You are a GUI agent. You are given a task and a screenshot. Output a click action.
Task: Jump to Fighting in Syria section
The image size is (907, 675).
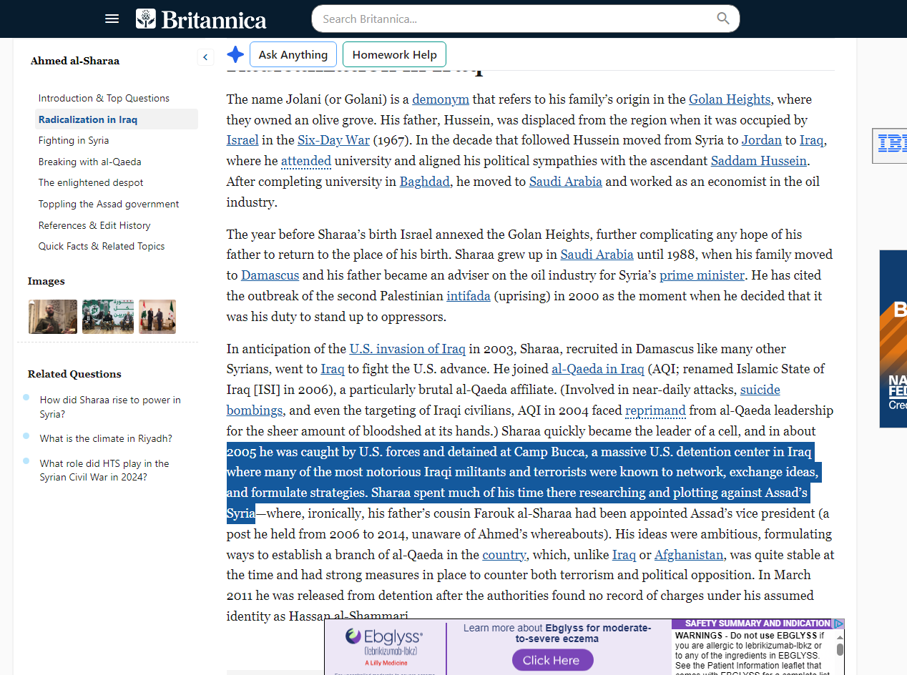pyautogui.click(x=74, y=140)
